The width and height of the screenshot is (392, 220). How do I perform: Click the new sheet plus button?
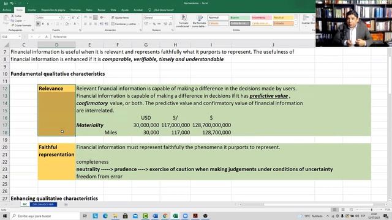coord(66,205)
